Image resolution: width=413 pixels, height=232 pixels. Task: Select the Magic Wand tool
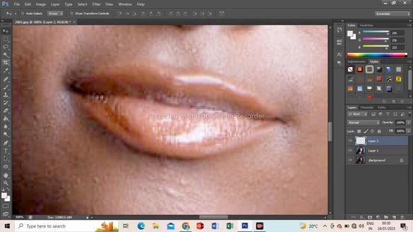6,55
